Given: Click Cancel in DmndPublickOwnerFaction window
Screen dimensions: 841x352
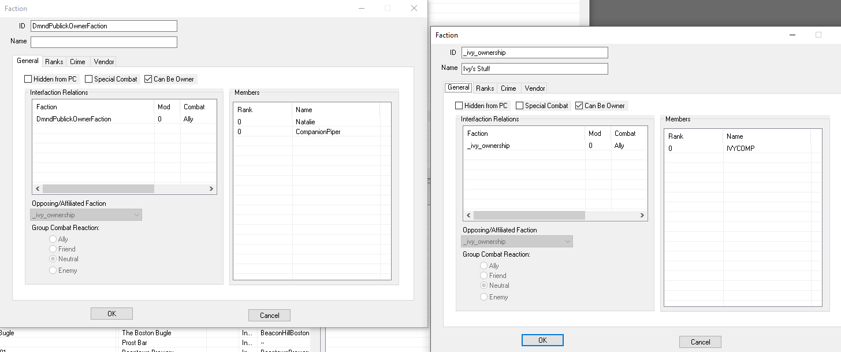Looking at the screenshot, I should [269, 315].
